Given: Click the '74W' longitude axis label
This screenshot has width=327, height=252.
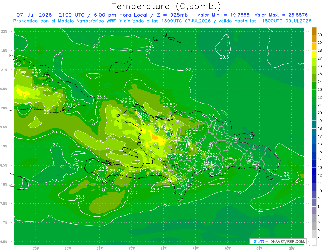Looking at the screenshot, I should pos(100,248).
